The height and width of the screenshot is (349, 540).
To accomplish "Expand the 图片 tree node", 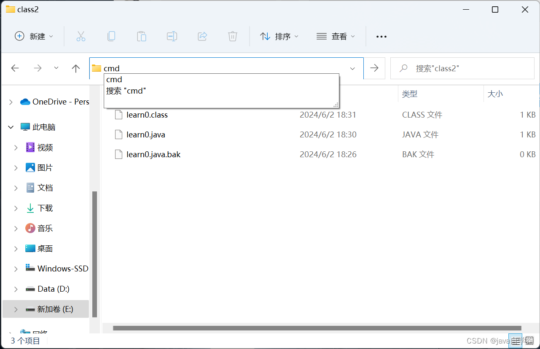I will pos(16,167).
